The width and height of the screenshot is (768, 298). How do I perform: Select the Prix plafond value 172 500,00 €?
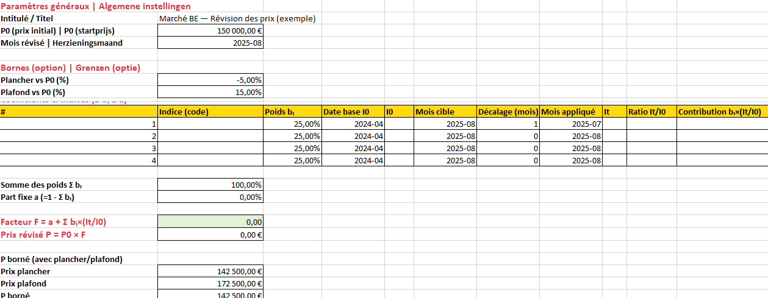pos(210,283)
